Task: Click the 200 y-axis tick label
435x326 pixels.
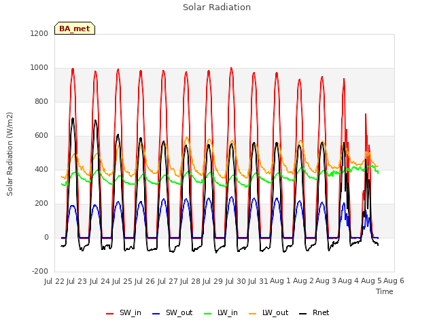Action: (x=41, y=204)
